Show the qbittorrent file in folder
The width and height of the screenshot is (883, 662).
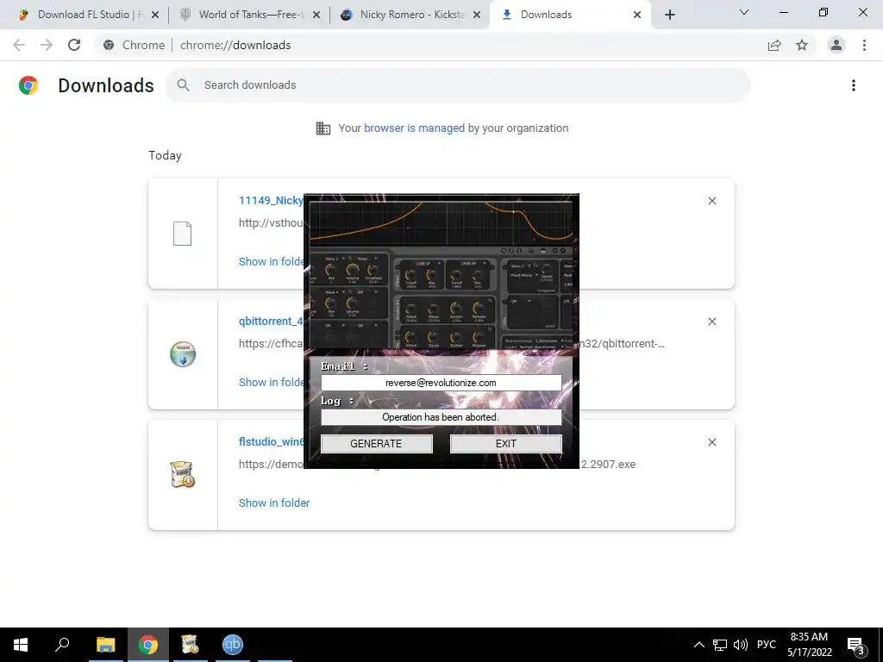tap(271, 382)
